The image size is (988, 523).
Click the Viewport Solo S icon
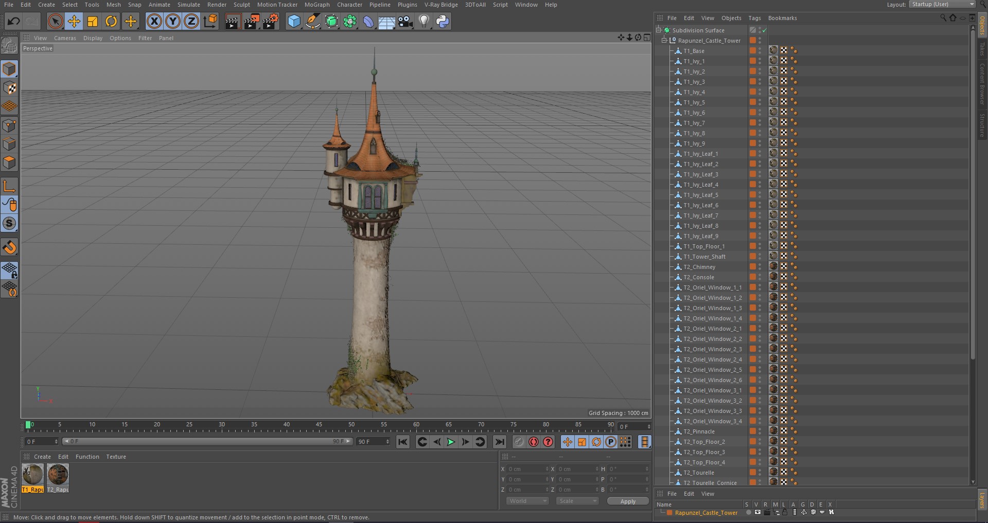9,223
